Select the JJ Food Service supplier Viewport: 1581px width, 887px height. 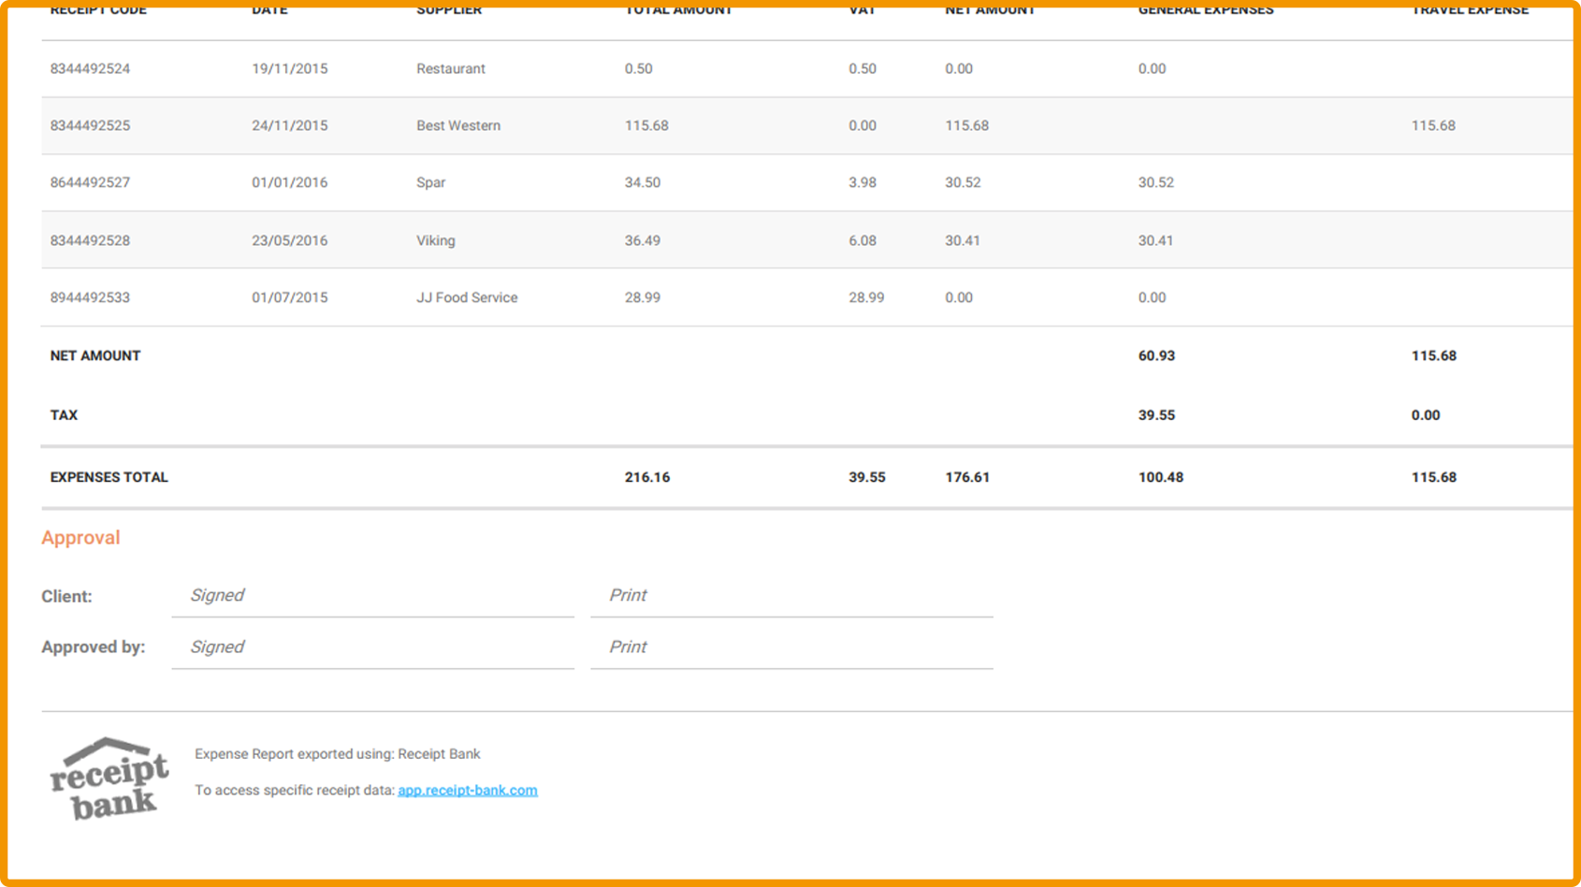click(x=467, y=298)
